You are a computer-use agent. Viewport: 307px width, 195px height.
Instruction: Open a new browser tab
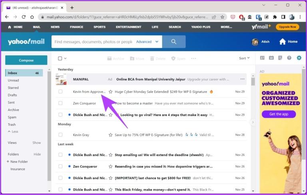click(x=72, y=8)
